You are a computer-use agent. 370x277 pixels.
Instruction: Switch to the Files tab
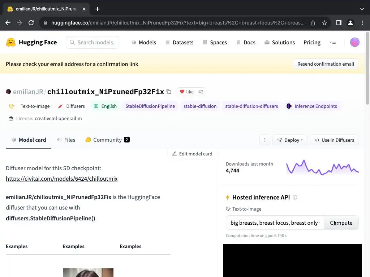66,140
